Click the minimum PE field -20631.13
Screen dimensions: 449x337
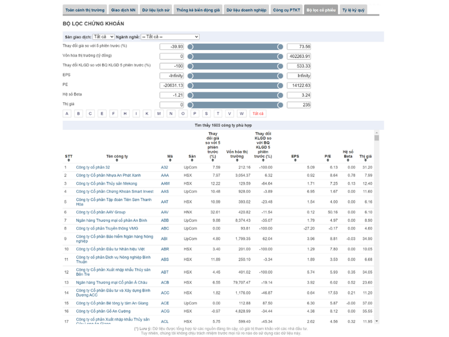tap(172, 85)
